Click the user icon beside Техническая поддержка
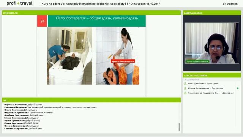This screenshot has width=243, height=137. tap(185, 93)
